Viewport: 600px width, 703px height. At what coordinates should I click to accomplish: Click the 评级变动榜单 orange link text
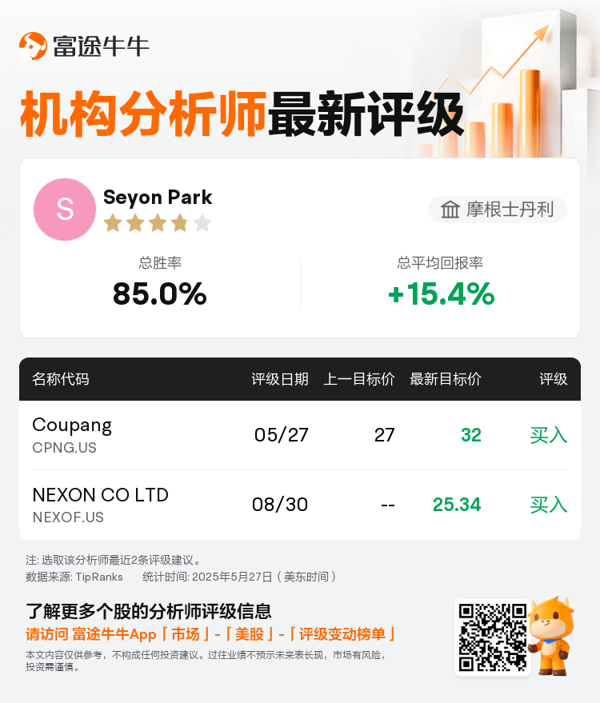[x=342, y=634]
